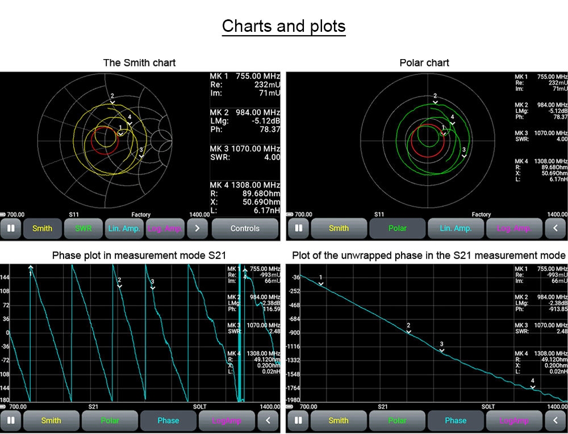Select marker 3 on the Polar chart trace
The image size is (568, 434).
point(464,154)
